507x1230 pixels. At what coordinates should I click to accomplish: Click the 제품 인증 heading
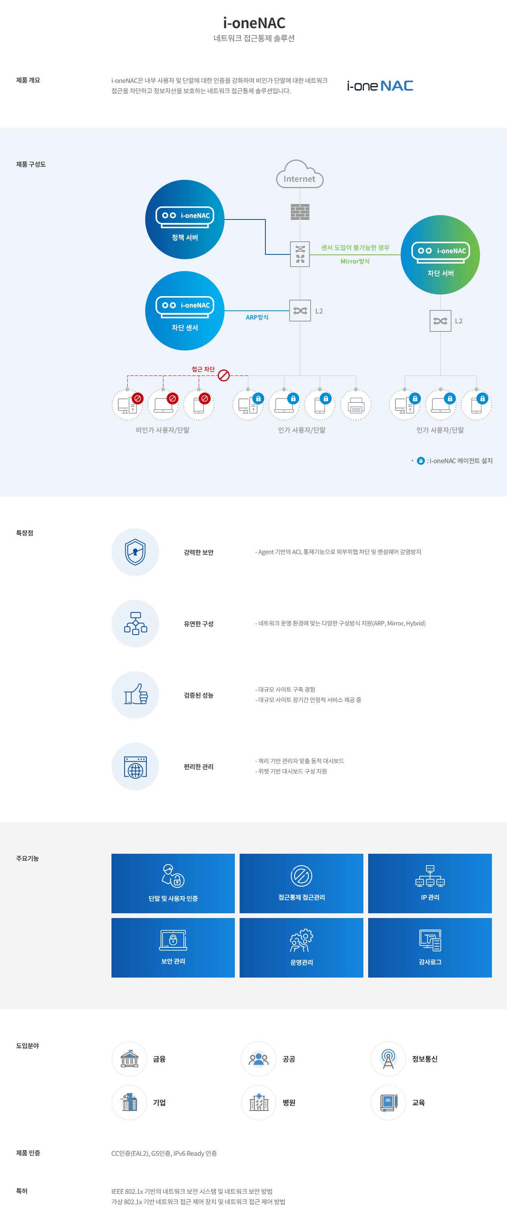click(28, 1153)
